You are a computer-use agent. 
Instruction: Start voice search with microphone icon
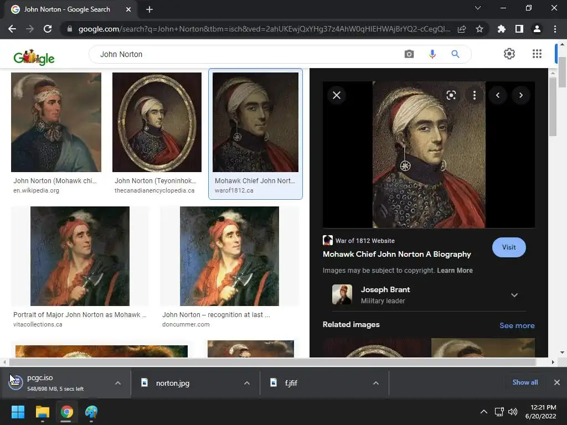(432, 54)
